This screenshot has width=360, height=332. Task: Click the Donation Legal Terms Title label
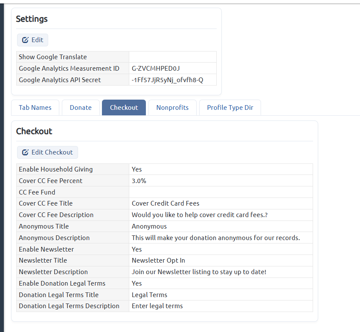[x=58, y=295]
